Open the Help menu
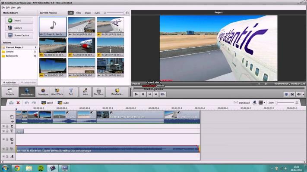The image size is (307, 172). tap(19, 7)
